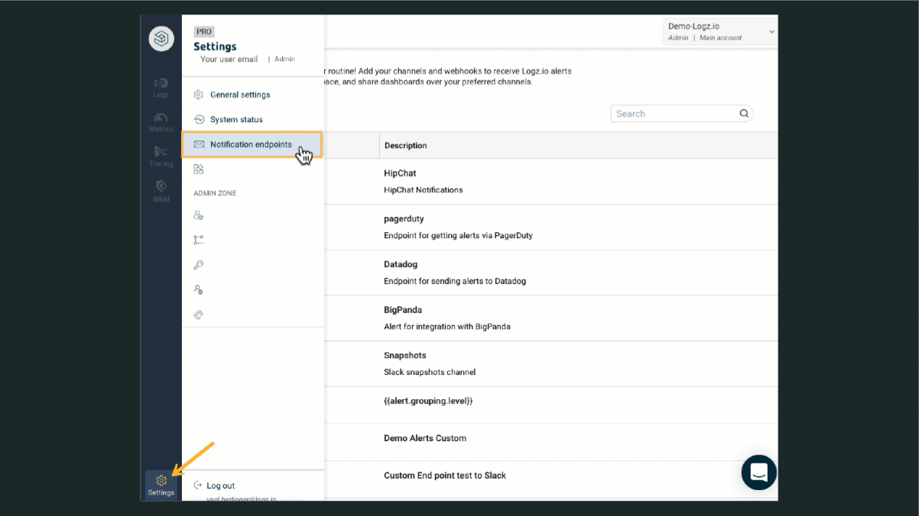Click the connected-nodes branch icon in Admin Zone
Viewport: 919px width, 516px height.
199,240
